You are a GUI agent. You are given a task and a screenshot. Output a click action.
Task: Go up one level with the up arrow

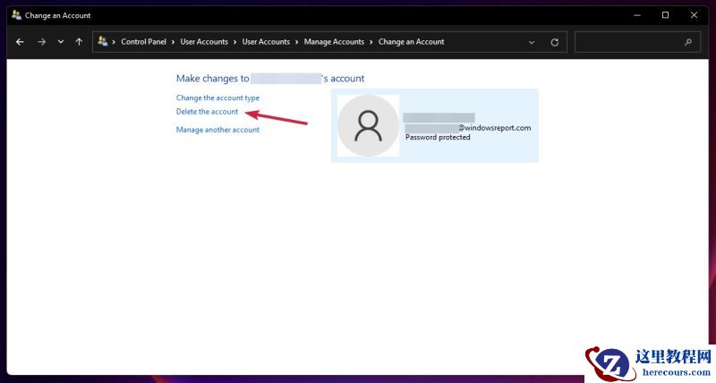tap(79, 42)
